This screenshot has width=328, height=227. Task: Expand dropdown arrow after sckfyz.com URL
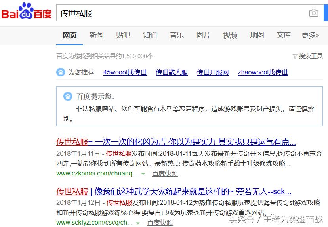pyautogui.click(x=138, y=223)
